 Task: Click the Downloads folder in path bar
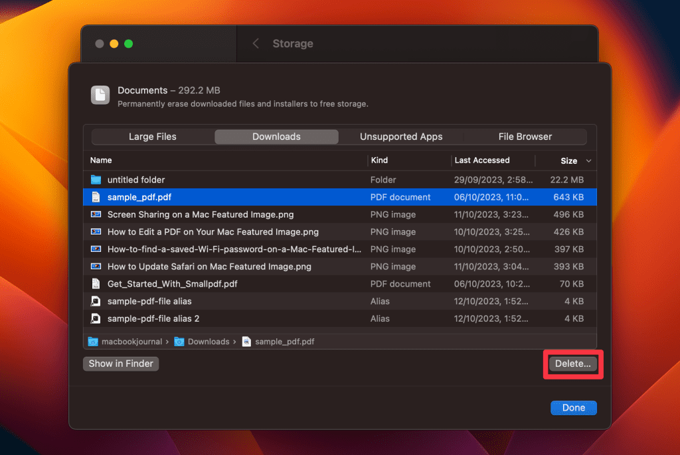pyautogui.click(x=208, y=342)
